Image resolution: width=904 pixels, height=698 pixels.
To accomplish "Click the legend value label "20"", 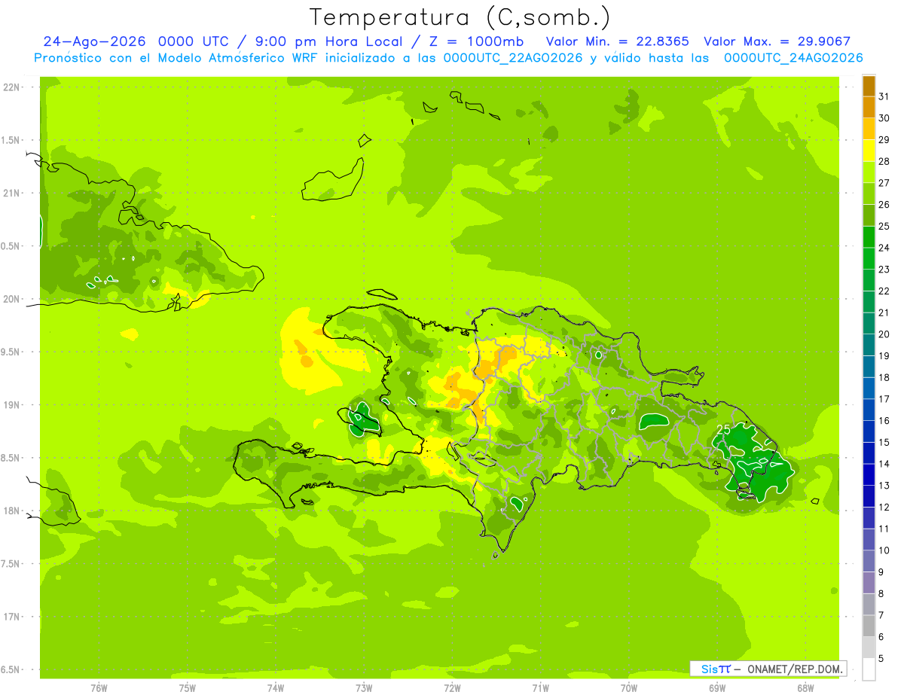I will click(x=884, y=334).
